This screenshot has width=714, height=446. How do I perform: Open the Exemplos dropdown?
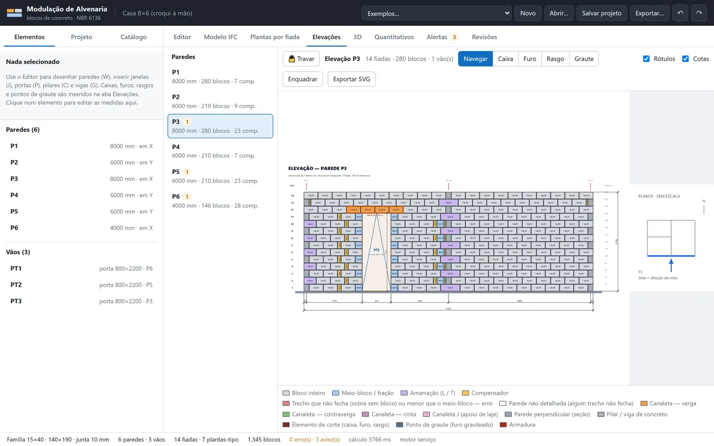tap(436, 13)
